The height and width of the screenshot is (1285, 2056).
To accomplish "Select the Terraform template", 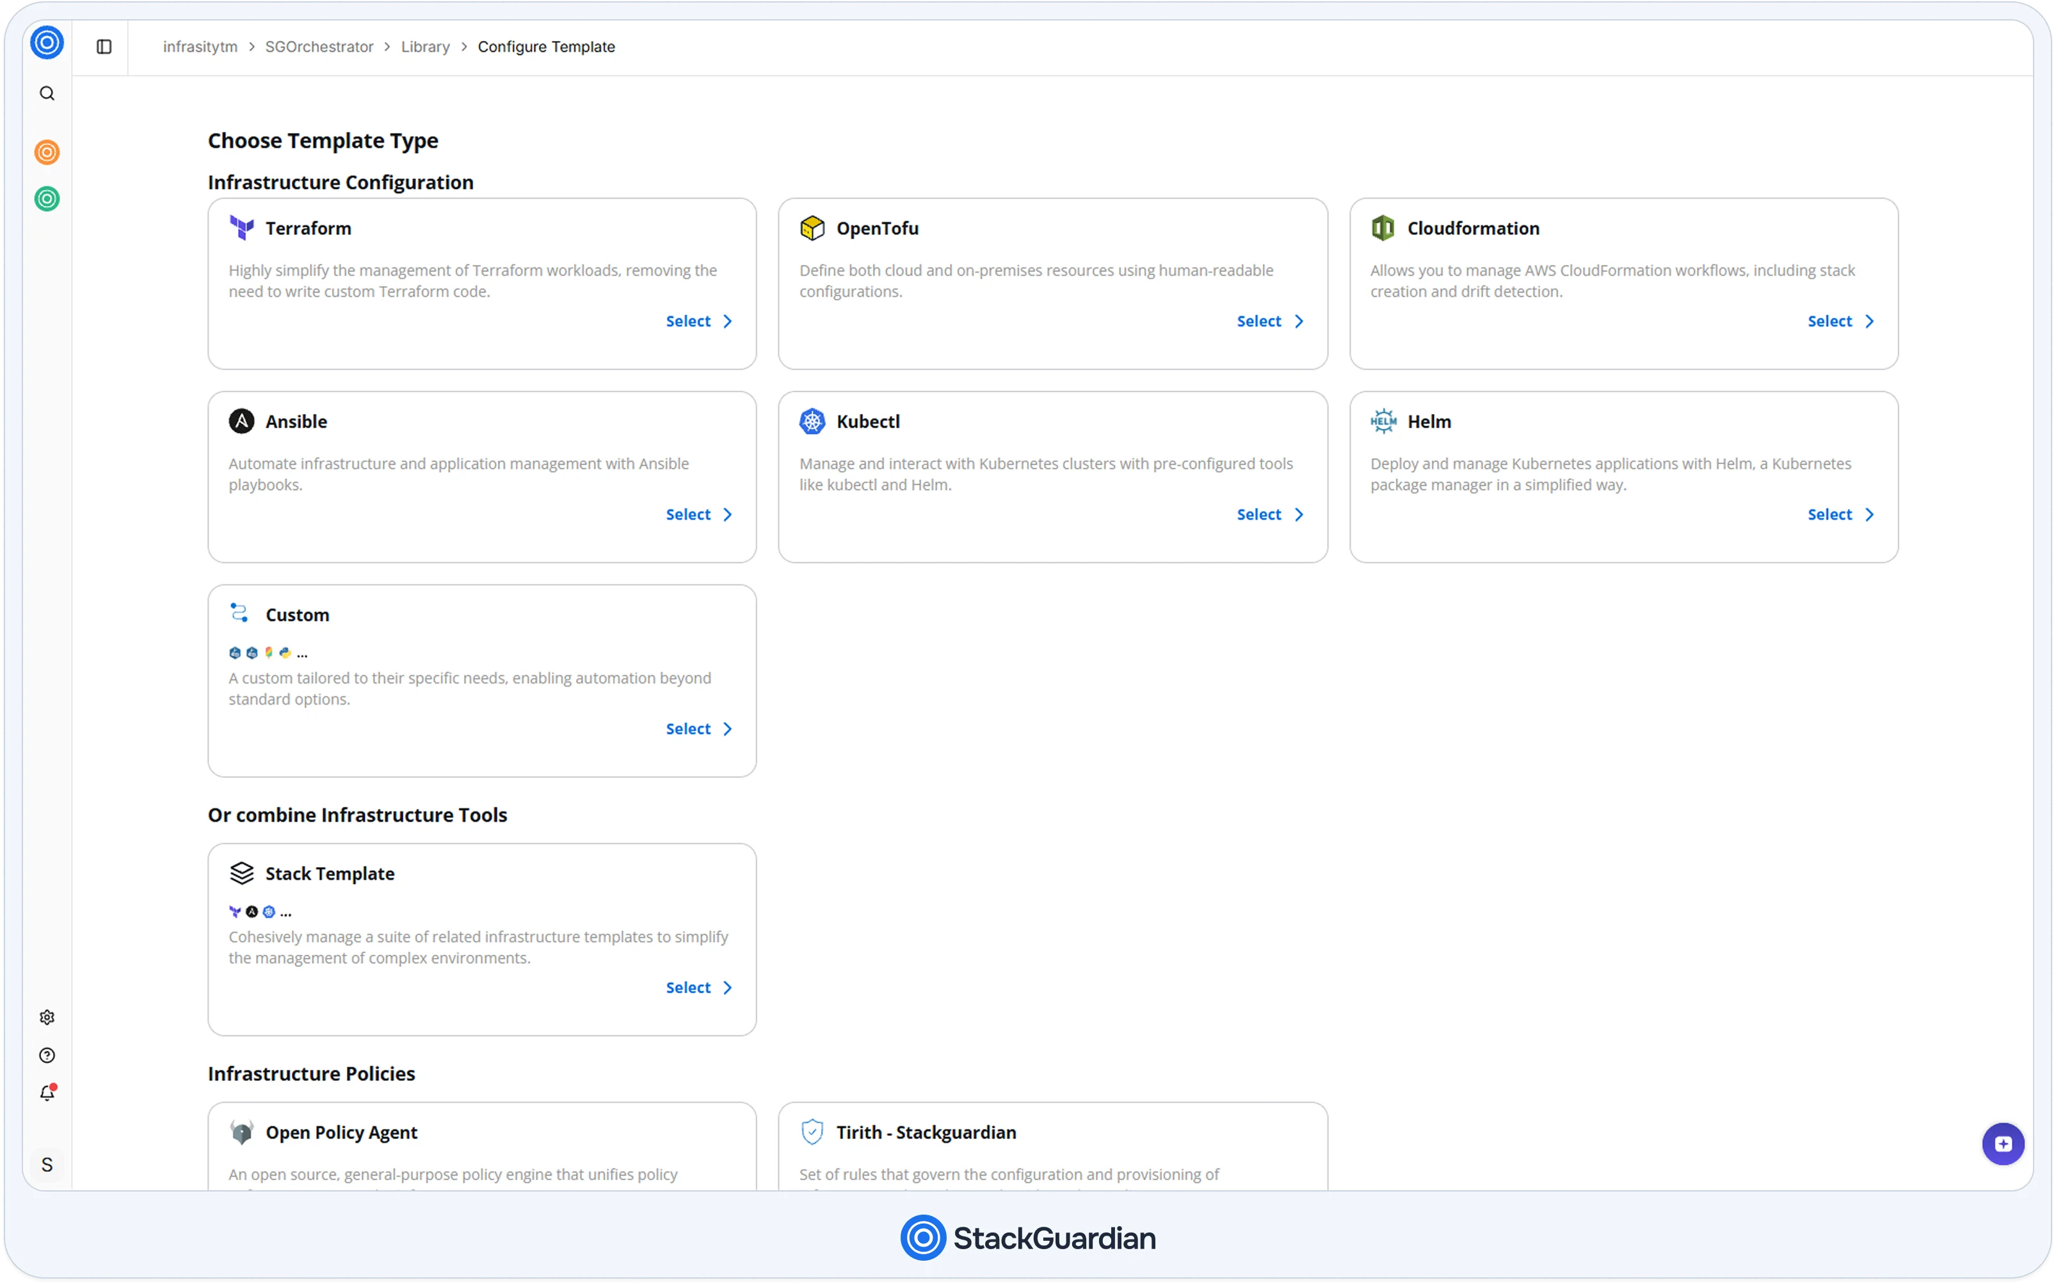I will (698, 321).
